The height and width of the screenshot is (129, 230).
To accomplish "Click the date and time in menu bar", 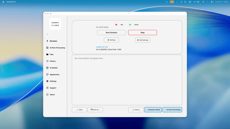I will [221, 2].
